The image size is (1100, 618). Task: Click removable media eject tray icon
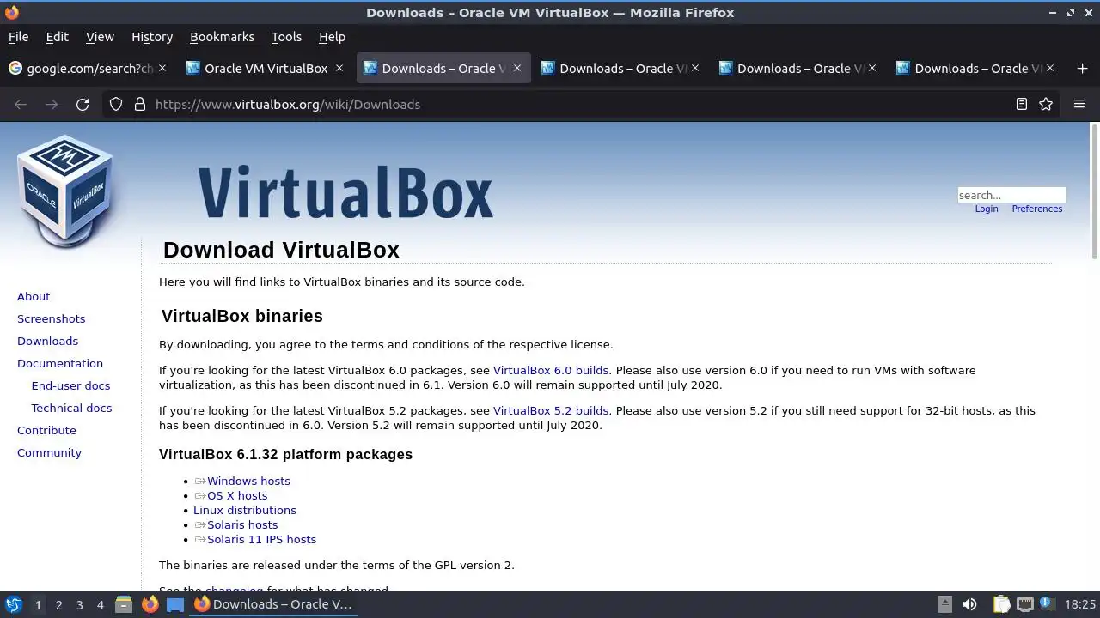[944, 604]
